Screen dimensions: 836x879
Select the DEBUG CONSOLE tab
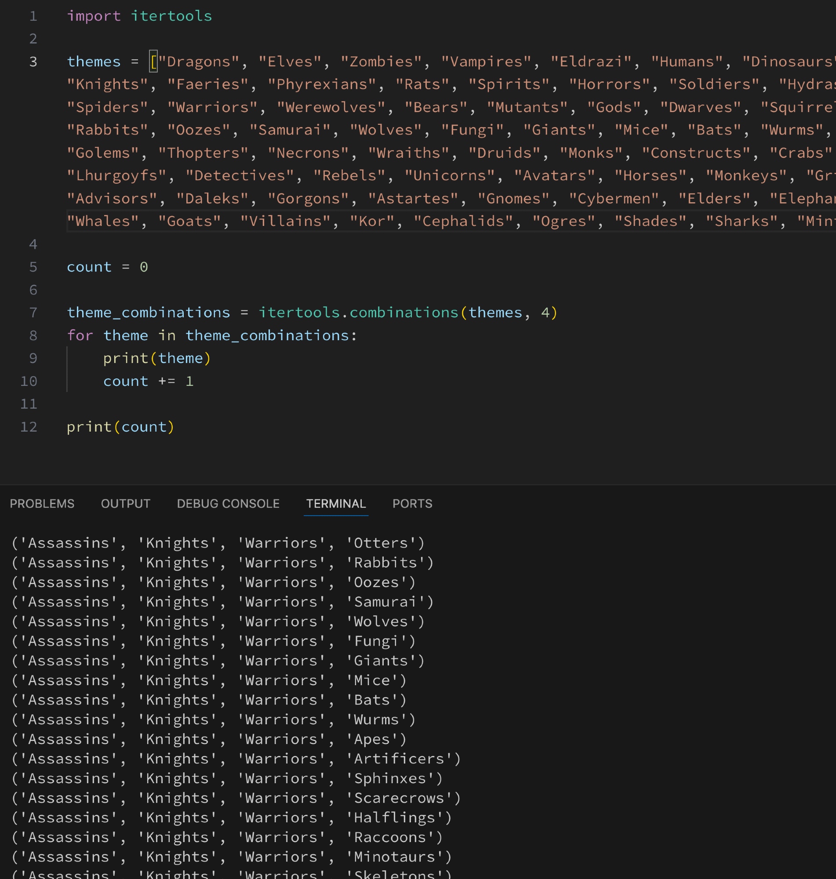click(228, 503)
